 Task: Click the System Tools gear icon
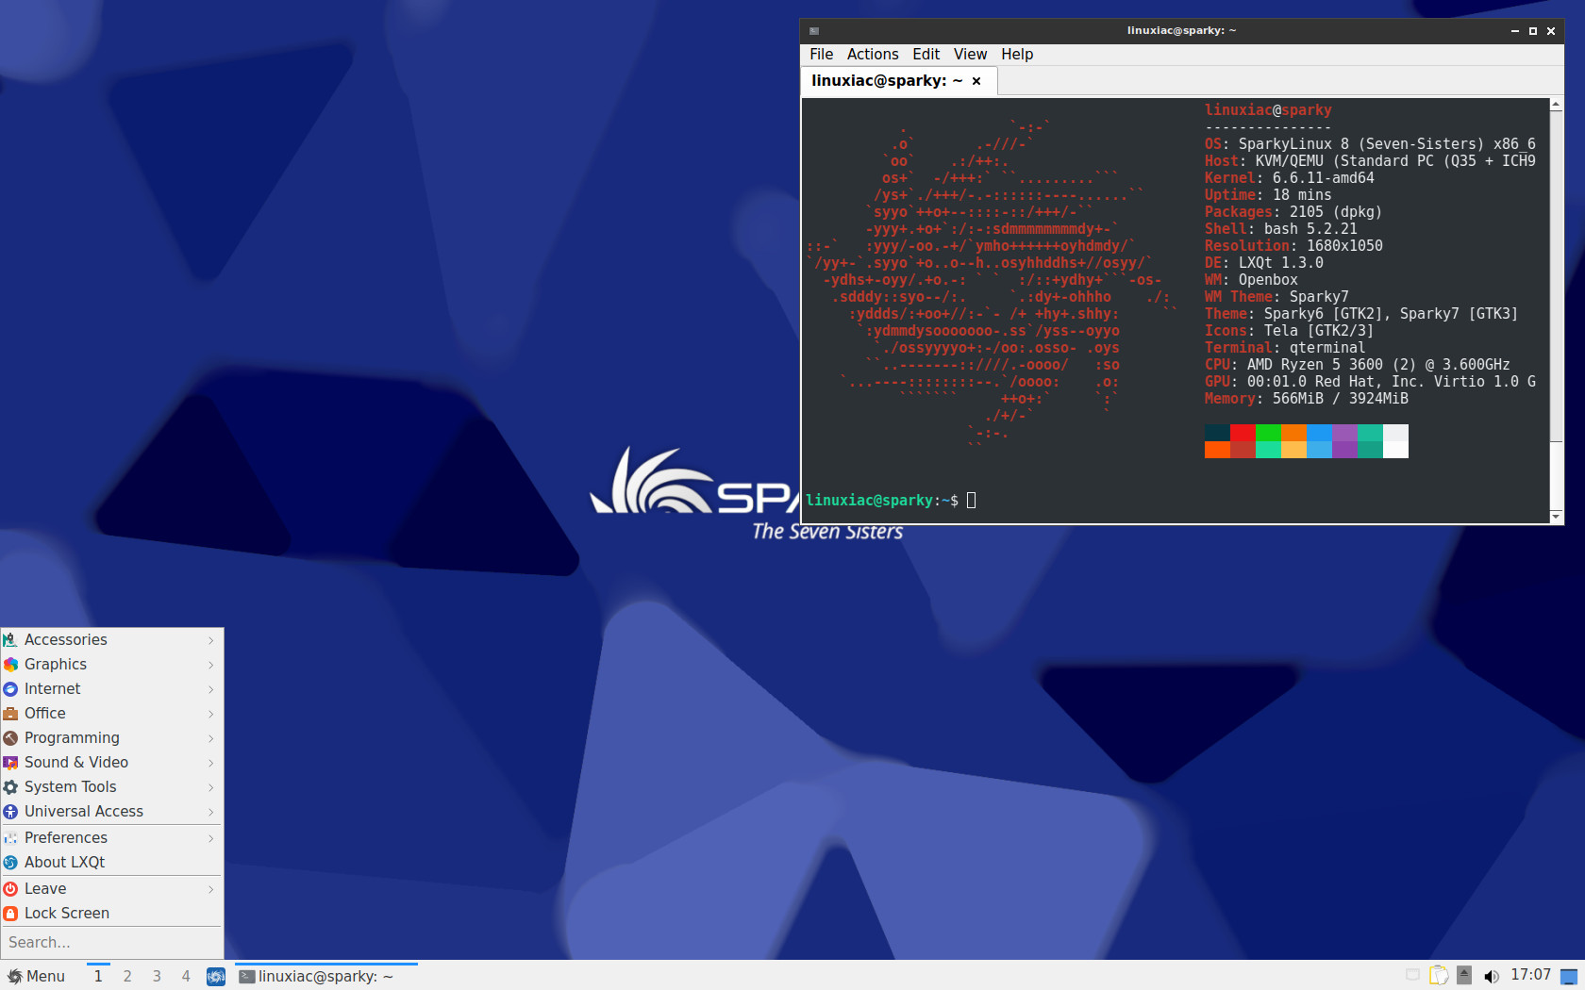click(x=10, y=786)
